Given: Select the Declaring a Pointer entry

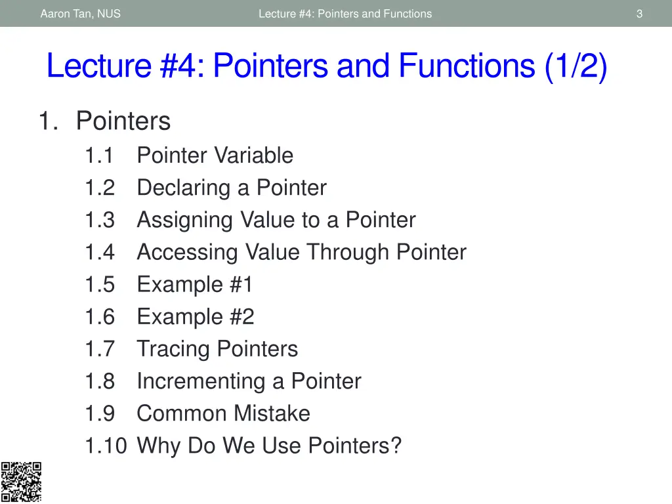Looking at the screenshot, I should [231, 188].
